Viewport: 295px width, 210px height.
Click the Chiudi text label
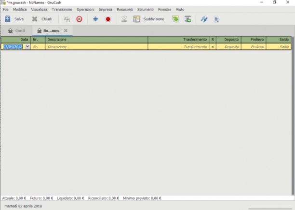pos(46,19)
